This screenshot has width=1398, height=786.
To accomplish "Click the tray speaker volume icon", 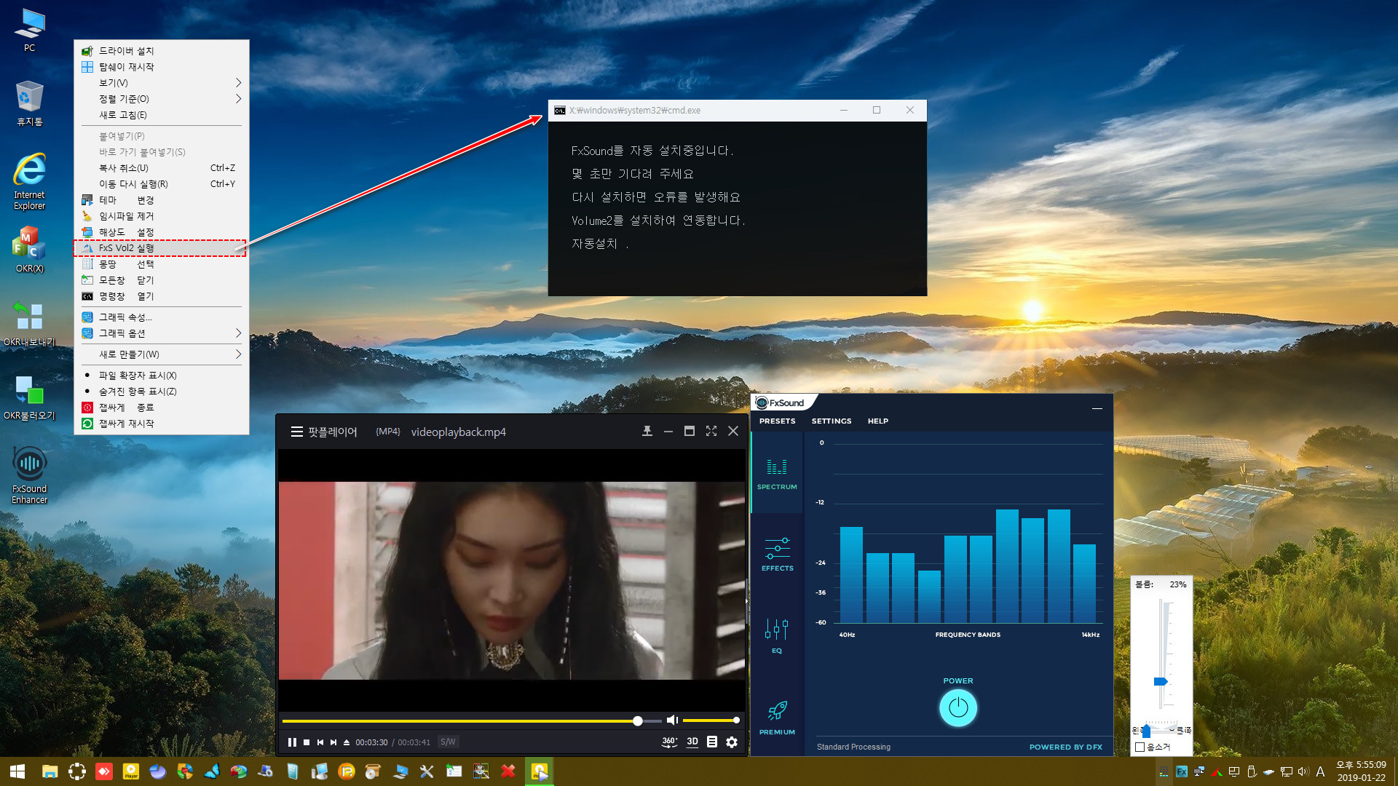I will coord(1303,771).
